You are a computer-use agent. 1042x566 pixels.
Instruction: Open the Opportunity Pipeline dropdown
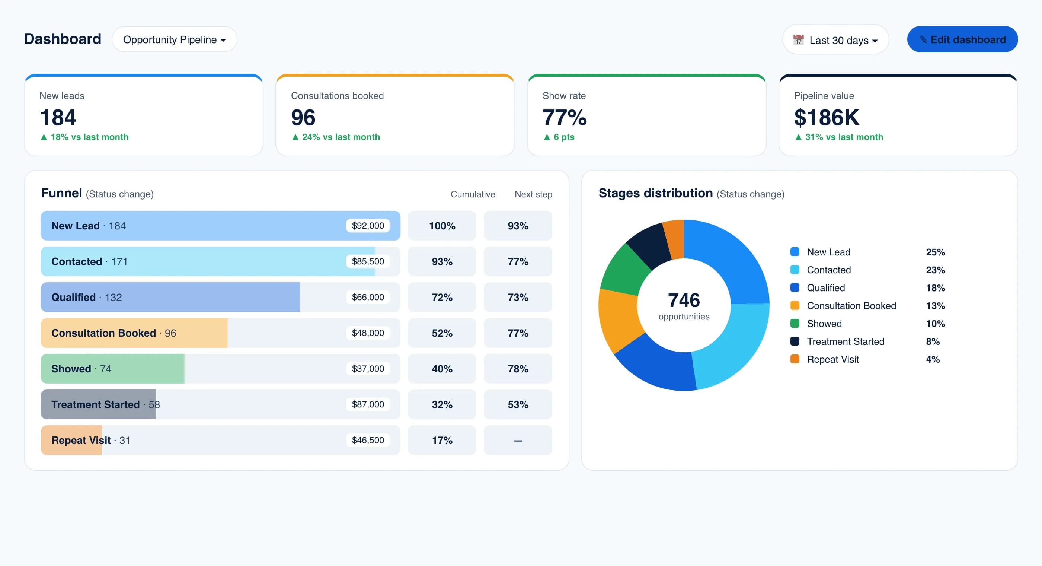(174, 40)
